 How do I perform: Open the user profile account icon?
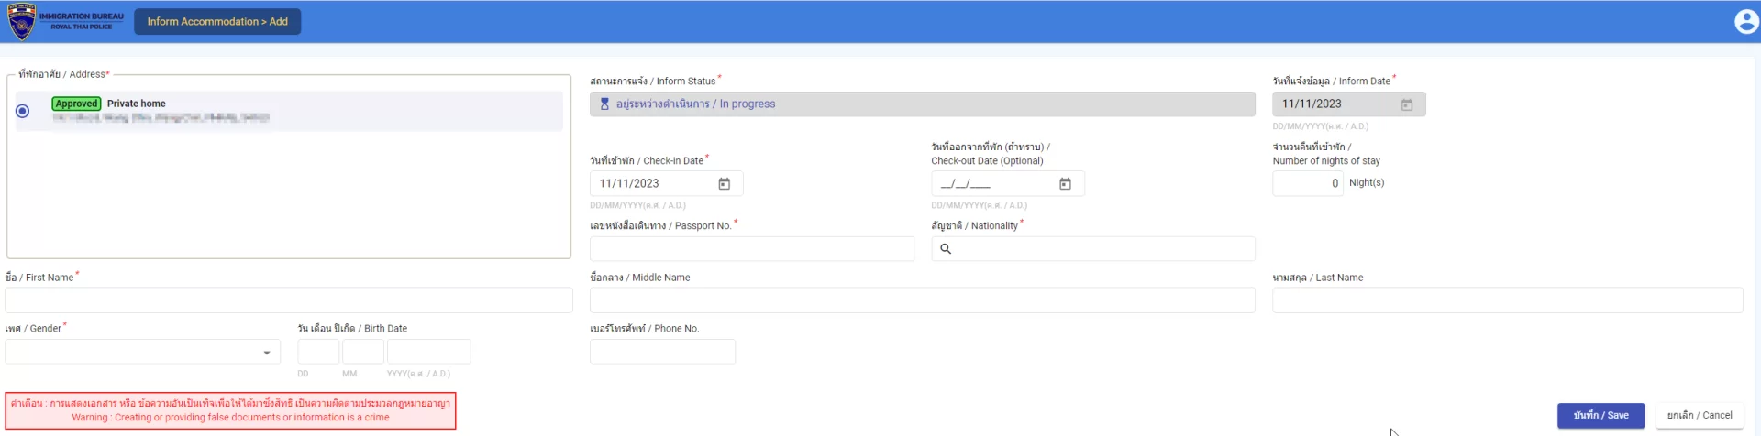tap(1746, 21)
